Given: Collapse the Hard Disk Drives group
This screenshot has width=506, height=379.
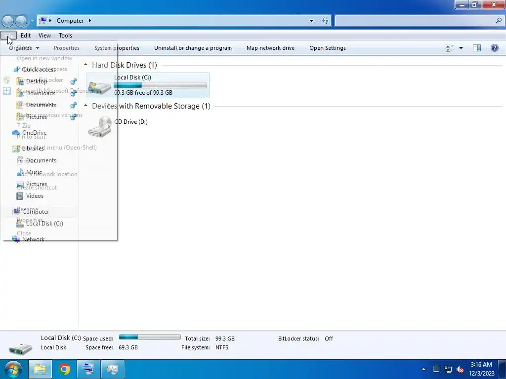Looking at the screenshot, I should tap(85, 65).
